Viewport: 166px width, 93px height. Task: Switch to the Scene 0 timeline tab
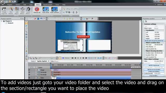click(33, 61)
